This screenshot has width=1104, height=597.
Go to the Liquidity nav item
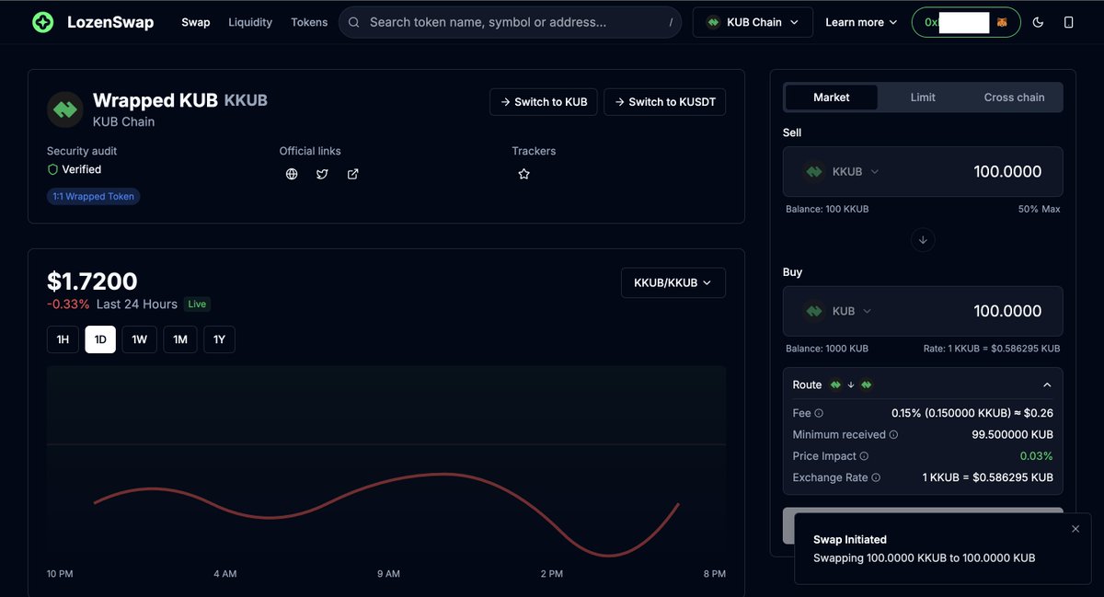pos(250,22)
